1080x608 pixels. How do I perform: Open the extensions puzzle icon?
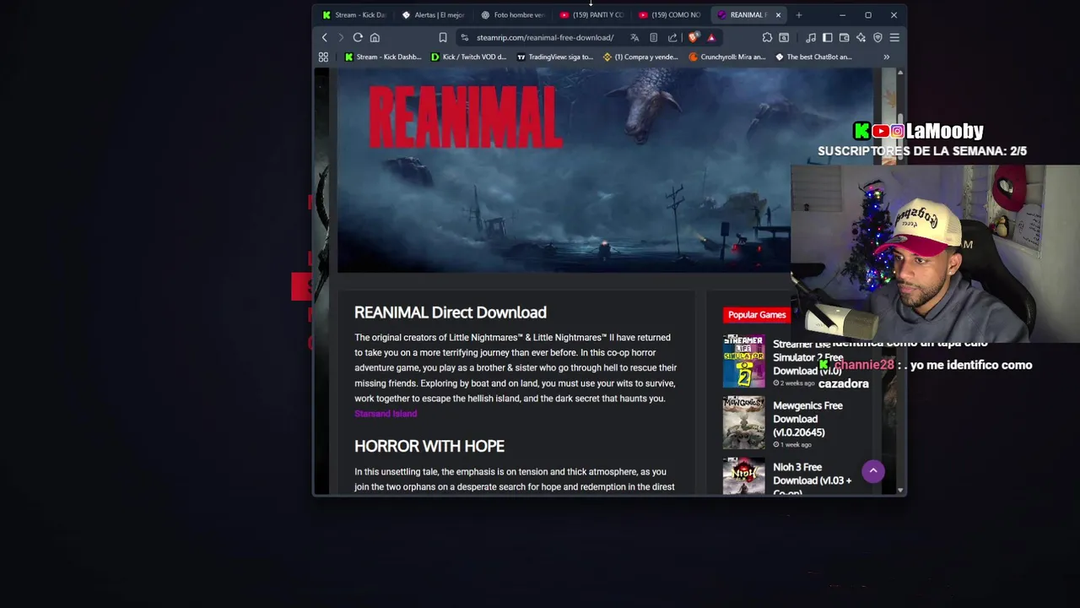pyautogui.click(x=767, y=37)
